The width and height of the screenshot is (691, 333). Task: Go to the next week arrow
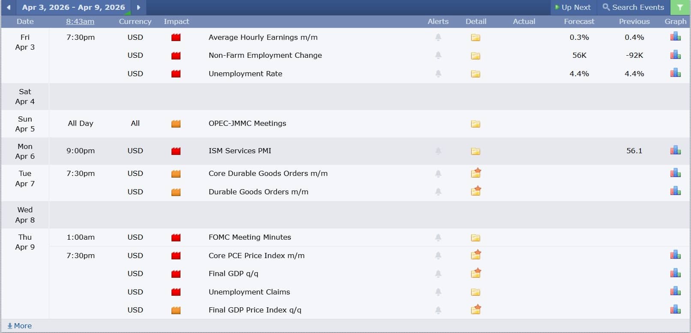(138, 7)
